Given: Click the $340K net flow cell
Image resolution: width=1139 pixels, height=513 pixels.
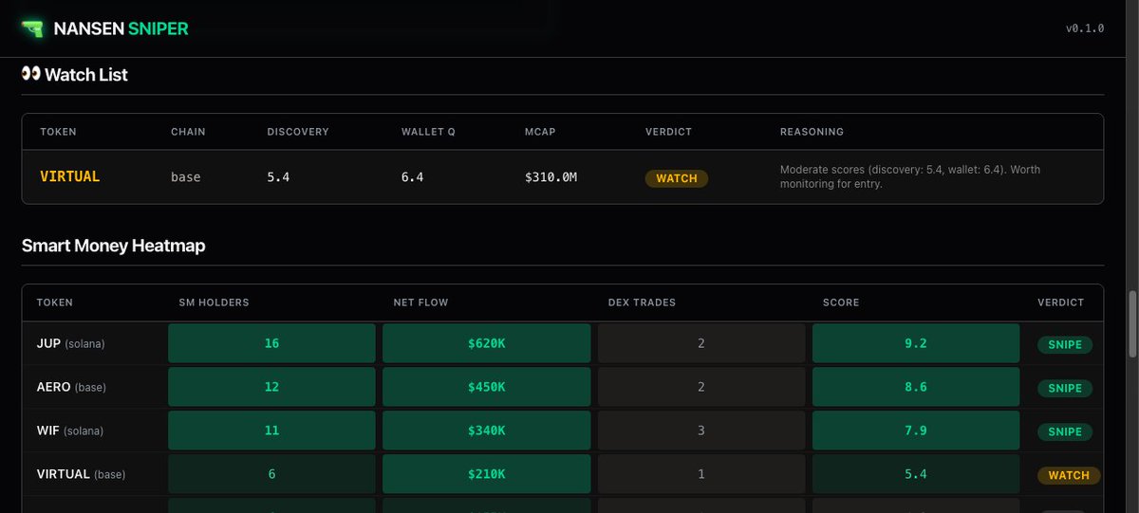Looking at the screenshot, I should coord(487,431).
